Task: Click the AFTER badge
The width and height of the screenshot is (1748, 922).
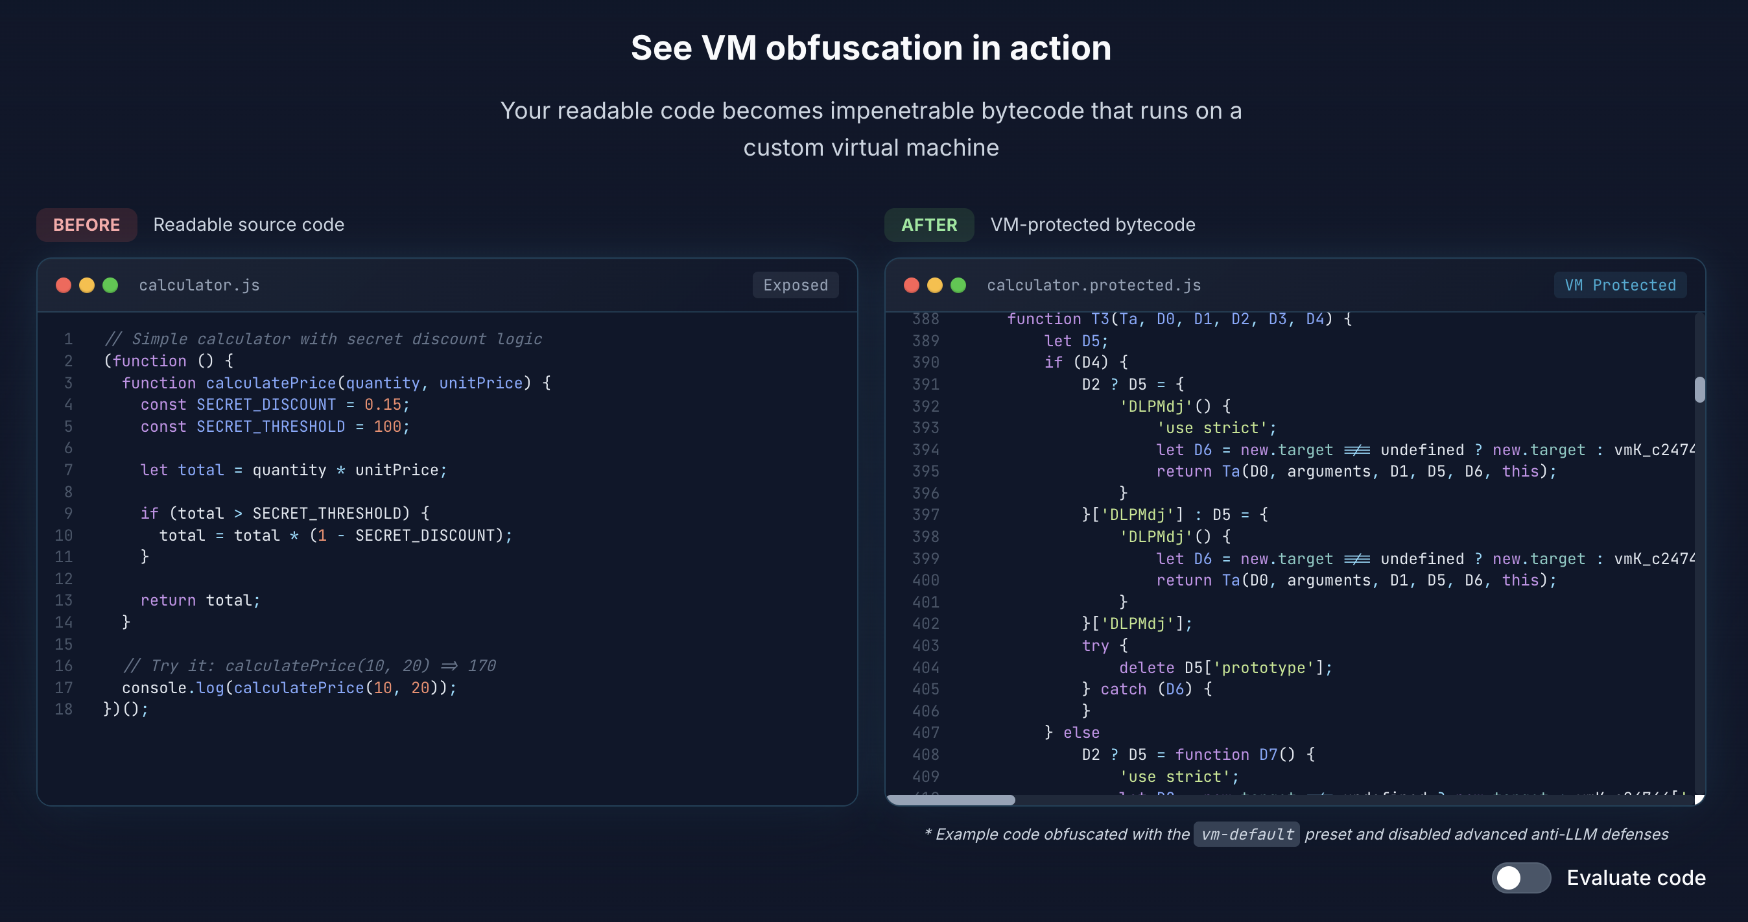Action: (929, 224)
